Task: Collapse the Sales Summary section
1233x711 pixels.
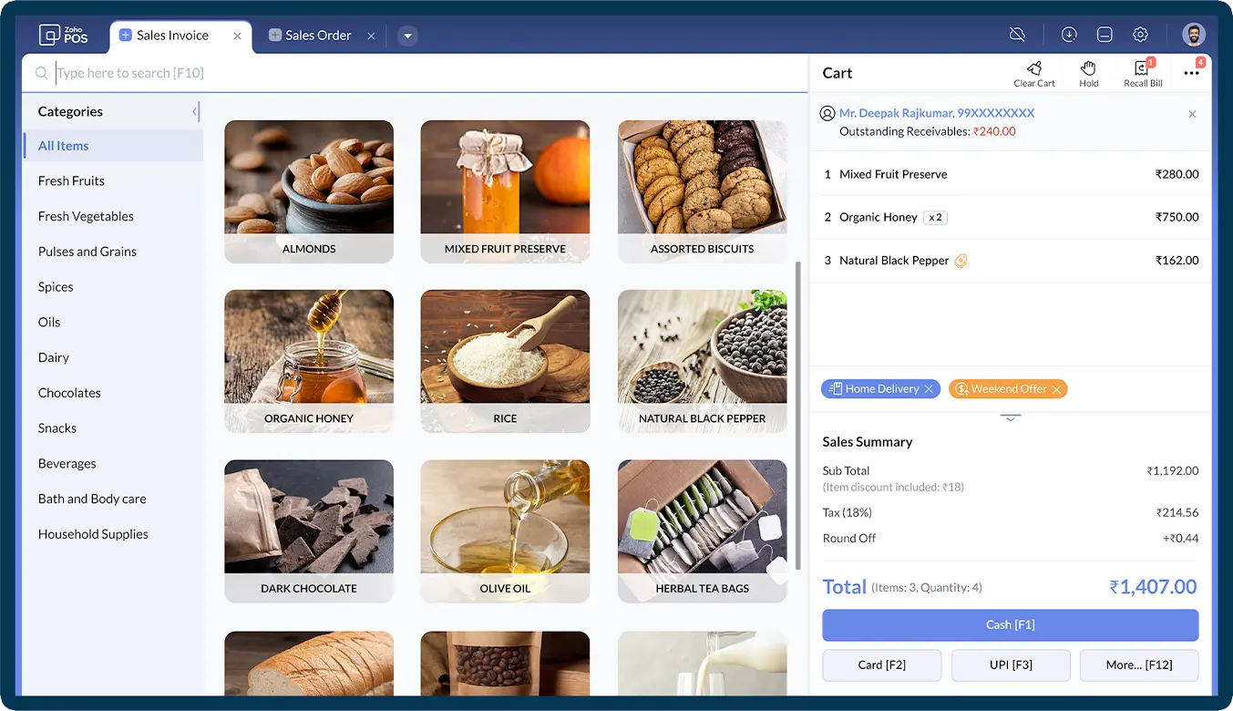Action: pyautogui.click(x=1011, y=417)
